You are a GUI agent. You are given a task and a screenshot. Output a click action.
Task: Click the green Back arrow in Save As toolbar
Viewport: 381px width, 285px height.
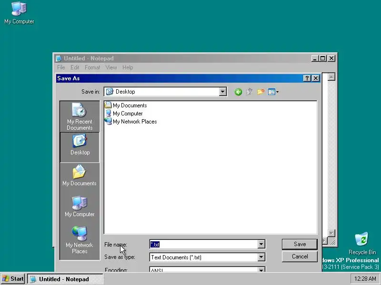pyautogui.click(x=238, y=92)
